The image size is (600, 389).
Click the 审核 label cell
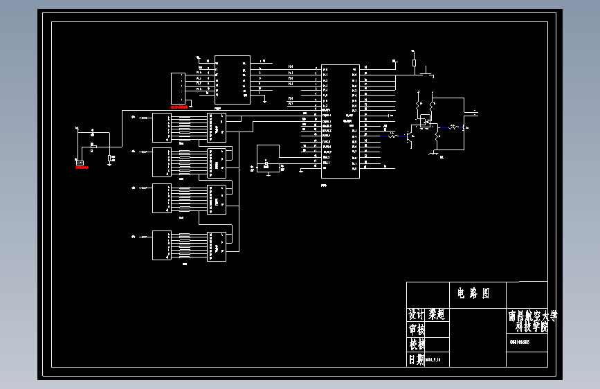pos(417,329)
